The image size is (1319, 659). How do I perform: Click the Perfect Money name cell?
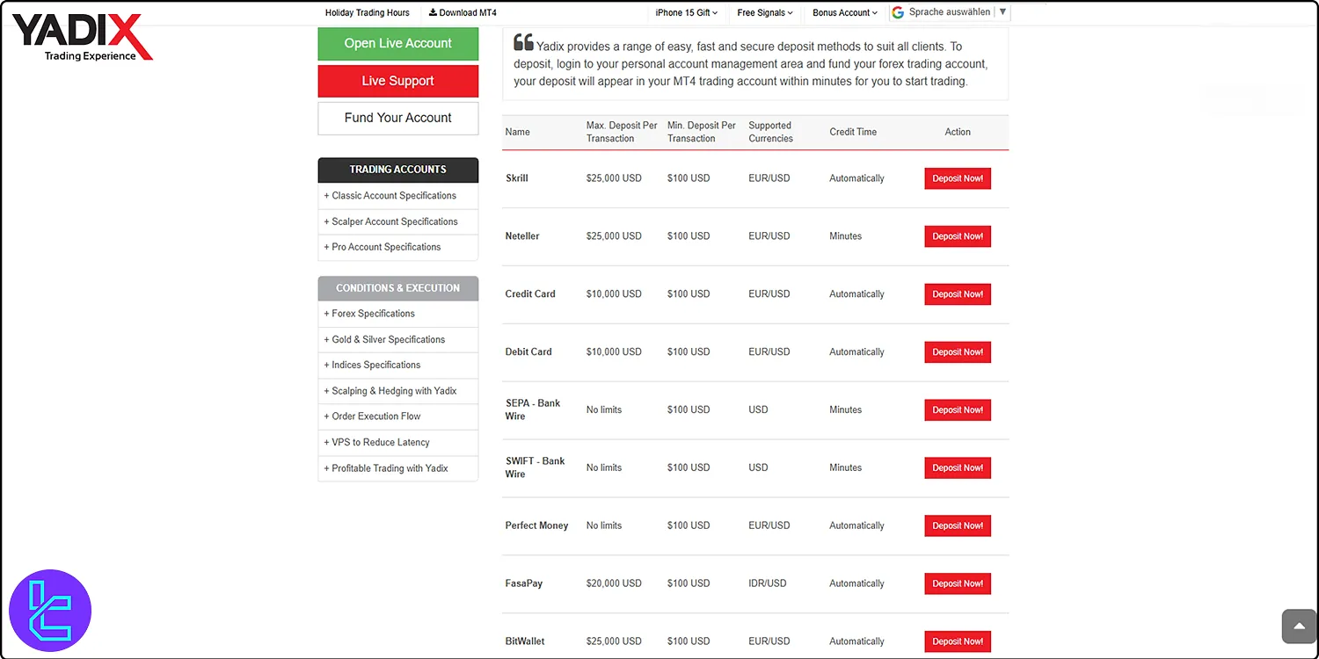536,525
